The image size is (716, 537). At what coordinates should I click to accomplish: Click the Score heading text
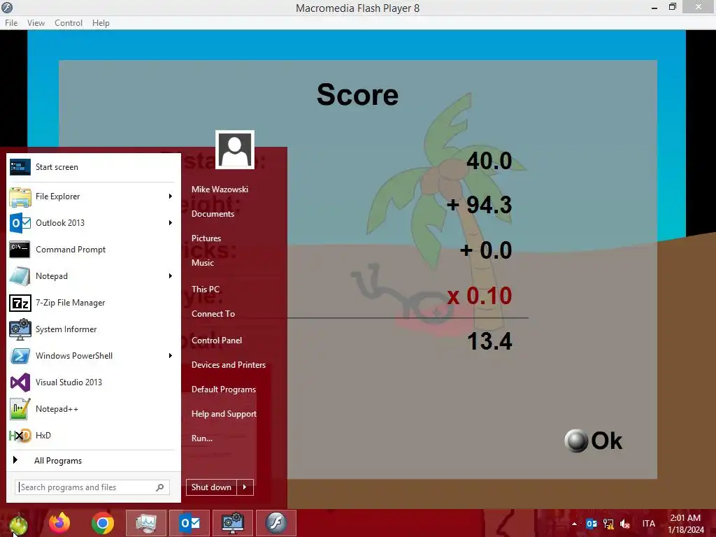coord(357,94)
